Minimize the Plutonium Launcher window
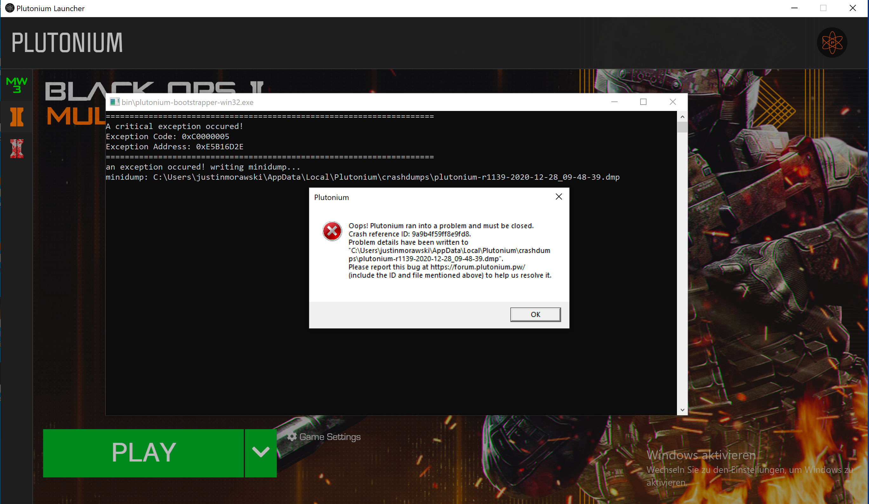The height and width of the screenshot is (504, 869). pos(794,8)
